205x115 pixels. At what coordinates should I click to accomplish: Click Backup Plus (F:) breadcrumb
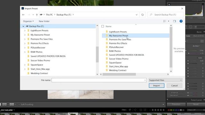click(x=64, y=15)
